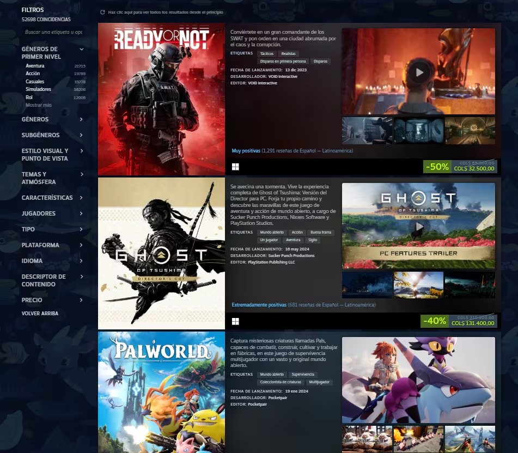Open Ghost of Tsushima first screenshot thumbnail
518x453 pixels.
click(367, 285)
